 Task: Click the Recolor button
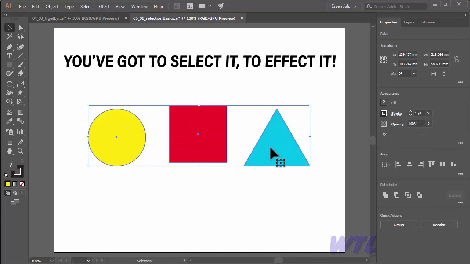point(439,225)
